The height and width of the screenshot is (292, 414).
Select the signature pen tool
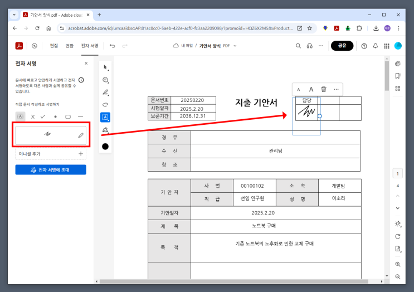[105, 130]
